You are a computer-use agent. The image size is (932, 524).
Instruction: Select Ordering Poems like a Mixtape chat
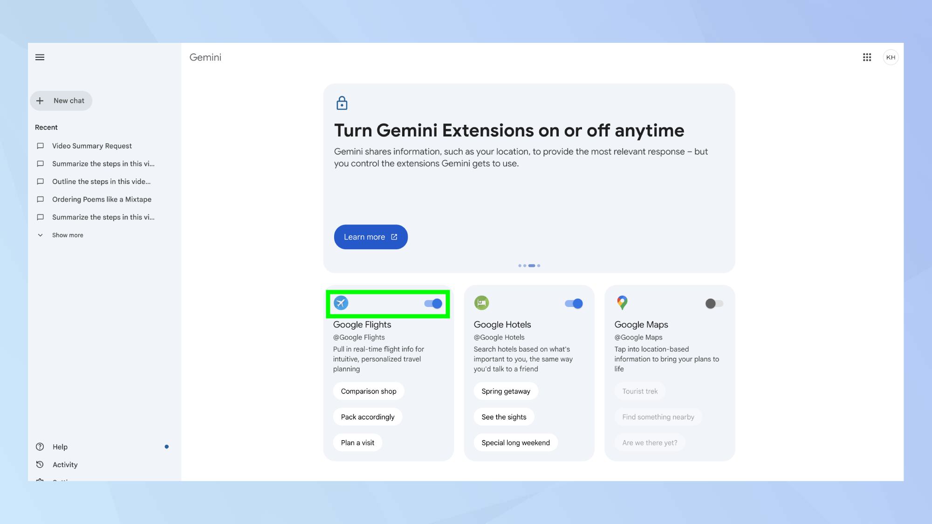click(x=102, y=200)
